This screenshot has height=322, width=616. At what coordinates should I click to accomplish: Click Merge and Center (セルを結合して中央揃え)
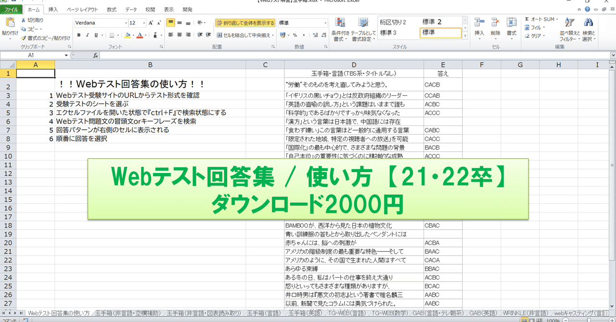(244, 35)
